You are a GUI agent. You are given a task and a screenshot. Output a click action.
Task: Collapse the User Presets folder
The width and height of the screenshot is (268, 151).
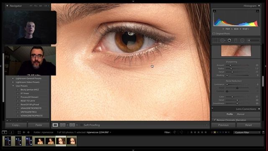click(x=13, y=86)
